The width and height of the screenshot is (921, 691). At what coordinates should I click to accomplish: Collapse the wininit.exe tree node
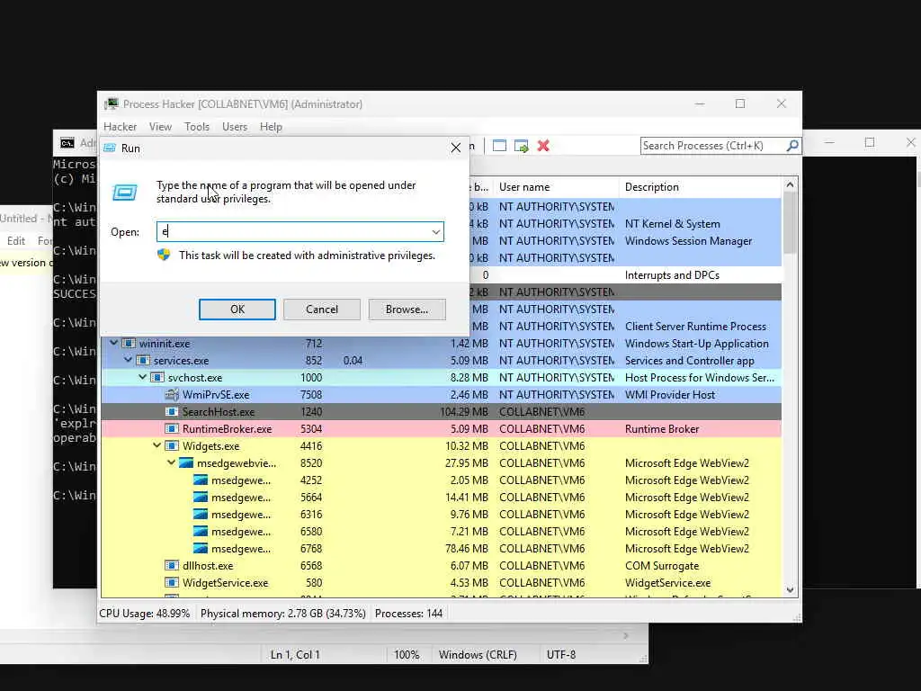point(114,343)
